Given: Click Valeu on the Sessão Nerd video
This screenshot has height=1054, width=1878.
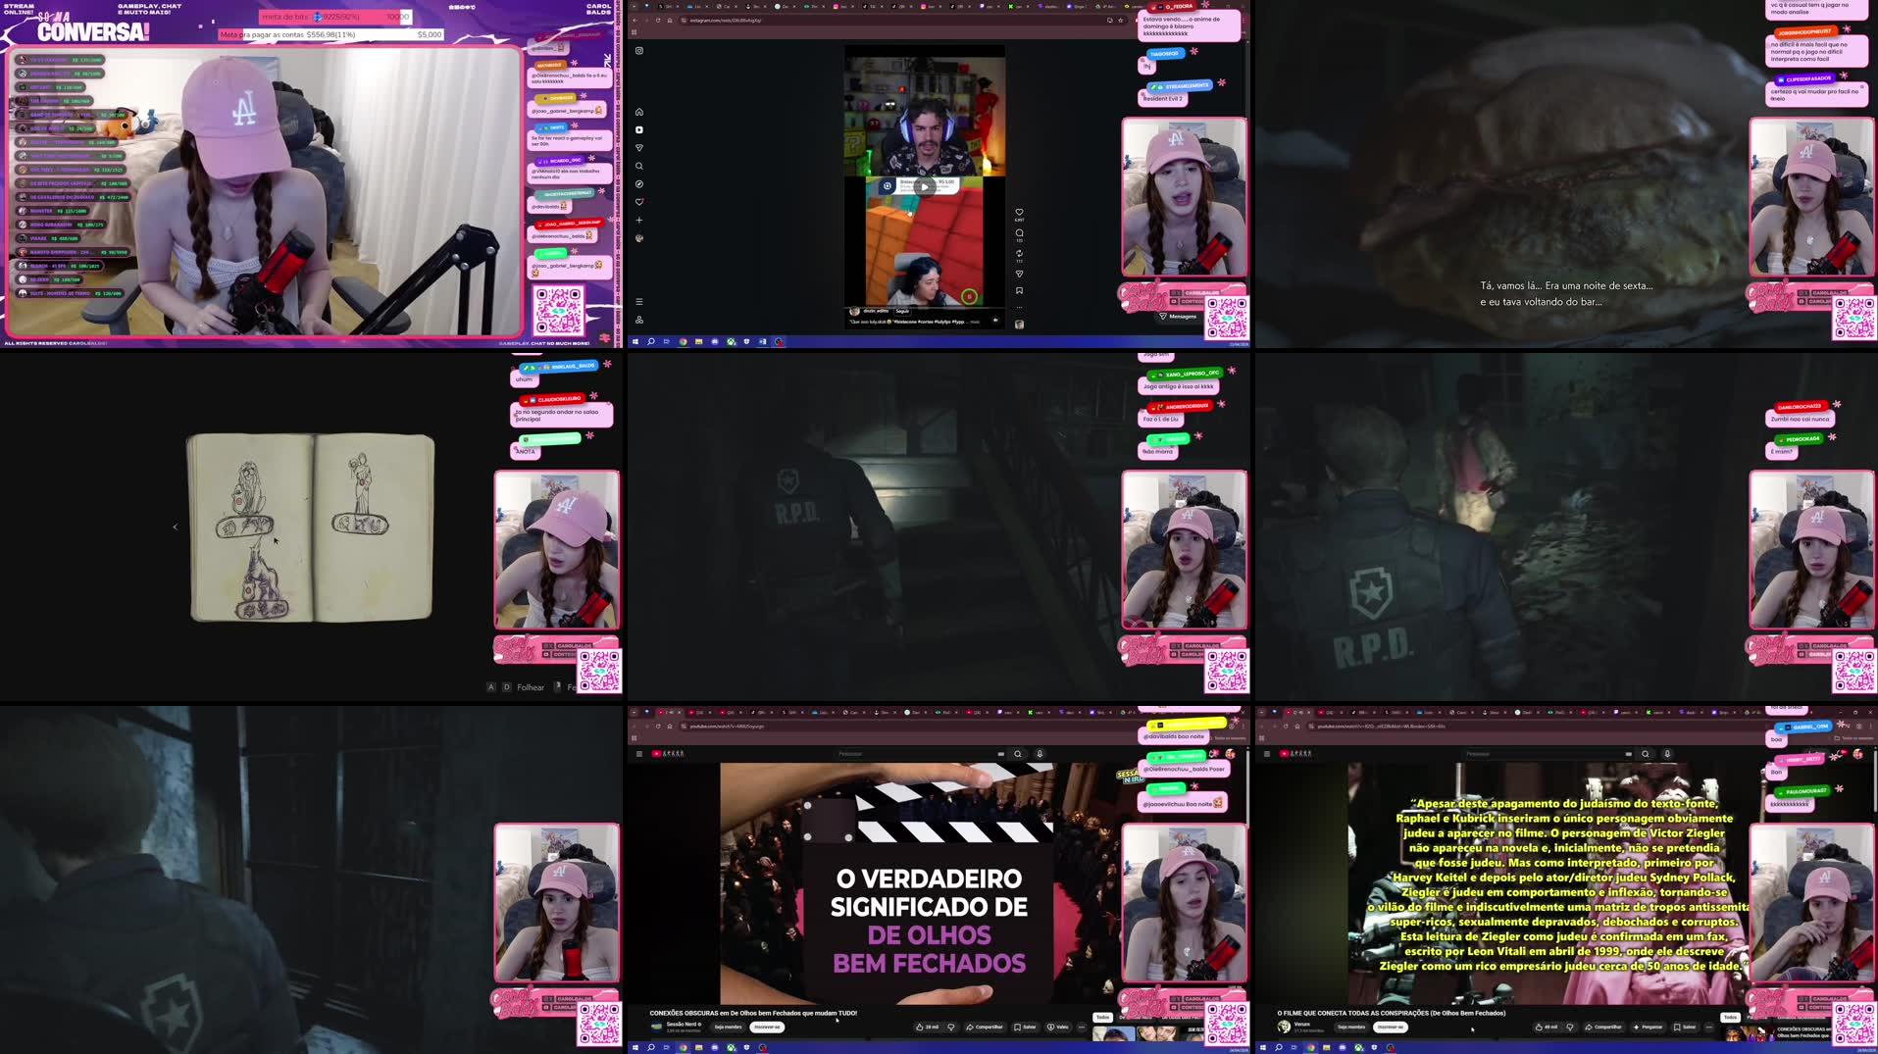Looking at the screenshot, I should (x=1058, y=1027).
